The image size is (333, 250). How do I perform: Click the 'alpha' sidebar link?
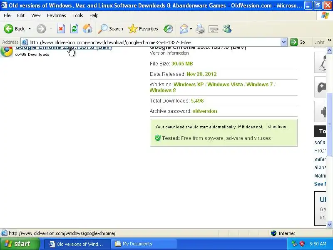320,167
